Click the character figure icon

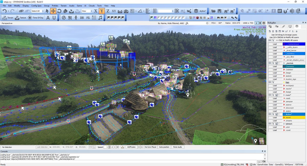point(76,18)
